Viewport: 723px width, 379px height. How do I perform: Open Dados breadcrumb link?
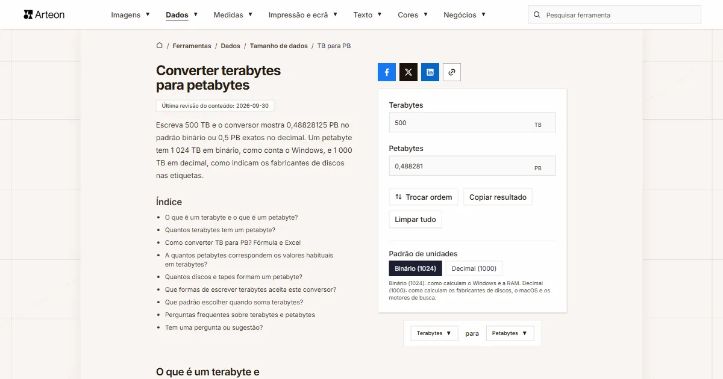[230, 46]
